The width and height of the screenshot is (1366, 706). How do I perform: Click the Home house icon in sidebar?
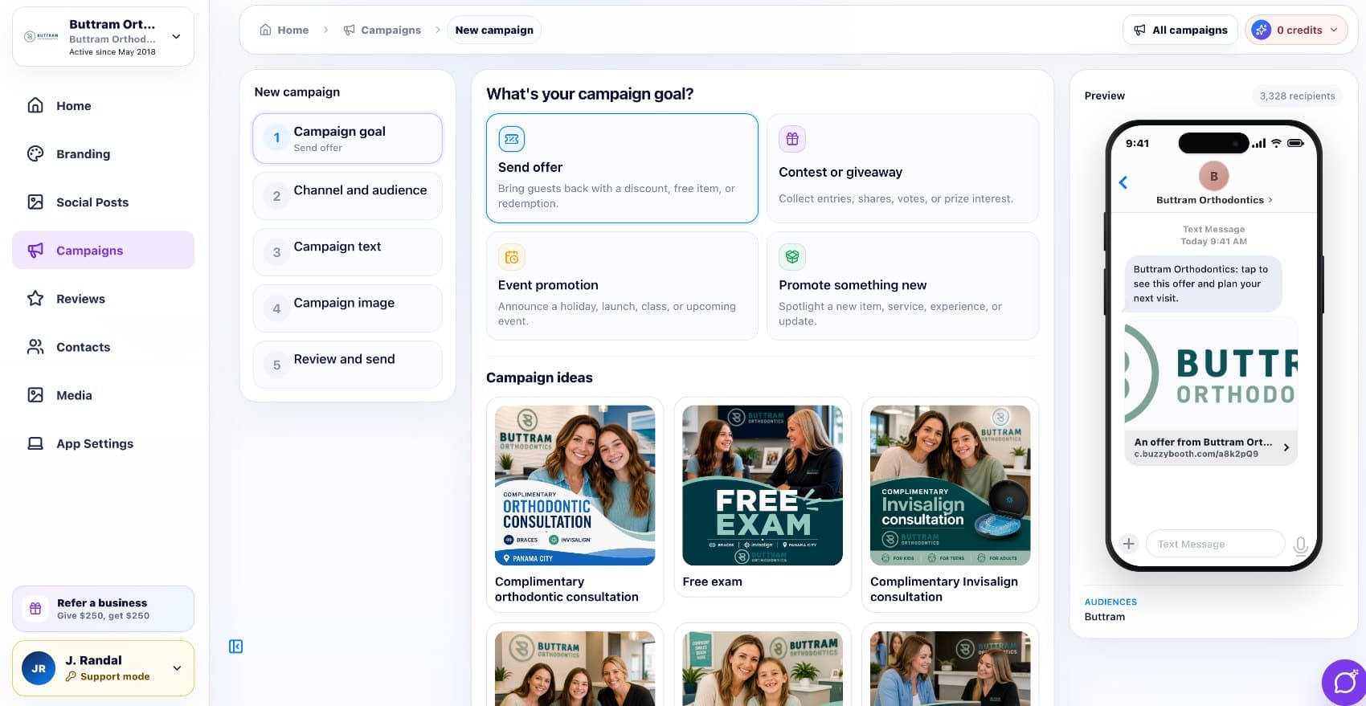35,105
